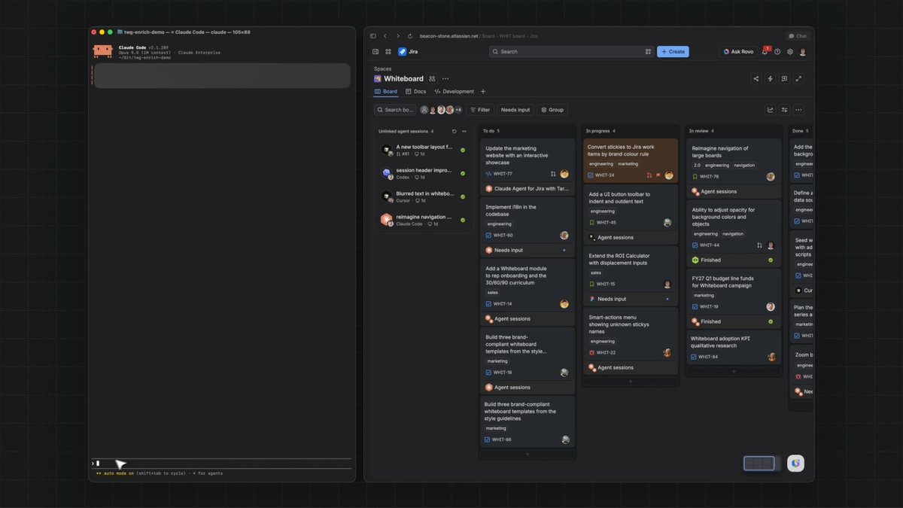Open more actions beside Whiteboard title

[445, 78]
